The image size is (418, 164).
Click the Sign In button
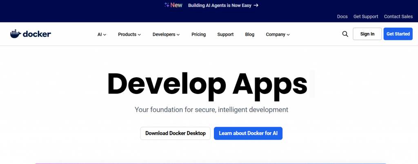pyautogui.click(x=367, y=34)
